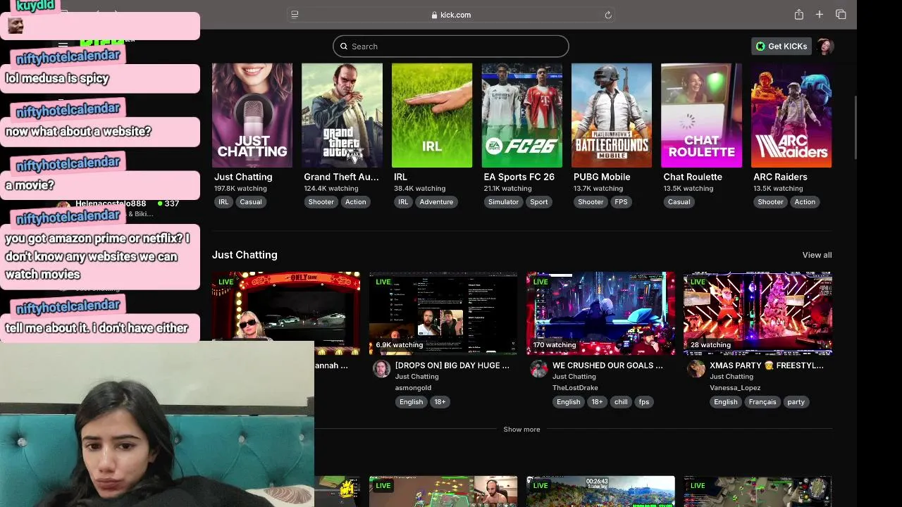Open the EA Sports FC 26 cover

pyautogui.click(x=521, y=115)
